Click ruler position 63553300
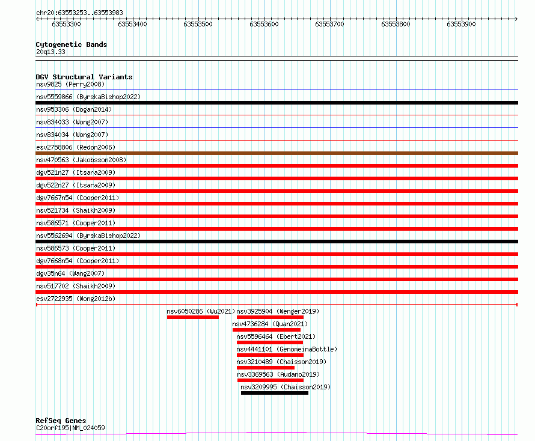Viewport: 535px width, 441px height. [x=66, y=24]
